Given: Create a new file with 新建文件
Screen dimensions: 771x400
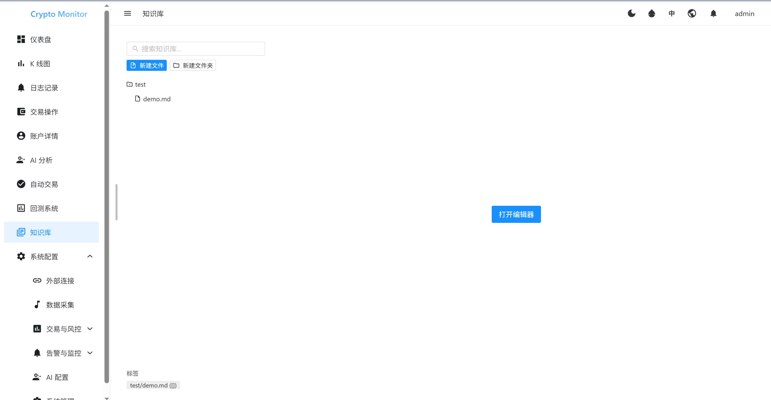Looking at the screenshot, I should pyautogui.click(x=147, y=66).
